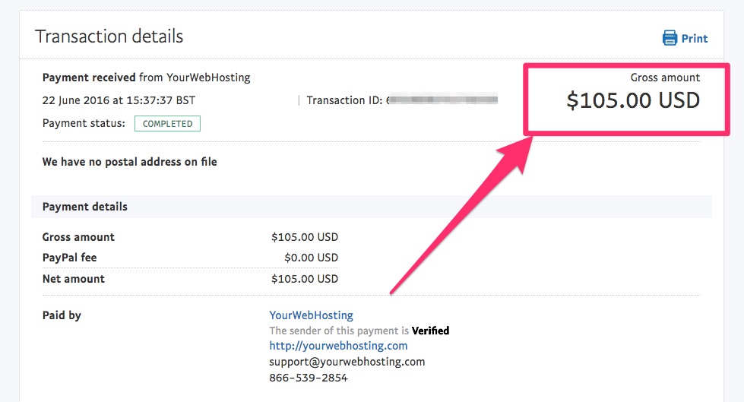Image resolution: width=744 pixels, height=402 pixels.
Task: Click the phone number 866-539-2854
Action: (309, 378)
